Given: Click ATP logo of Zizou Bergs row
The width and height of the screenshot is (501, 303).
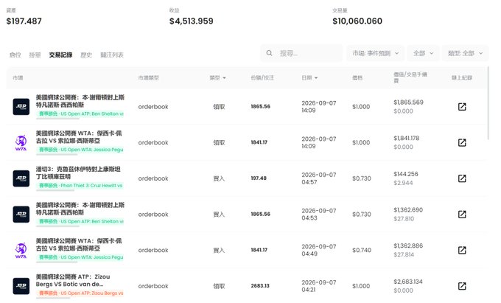Looking at the screenshot, I should (21, 286).
